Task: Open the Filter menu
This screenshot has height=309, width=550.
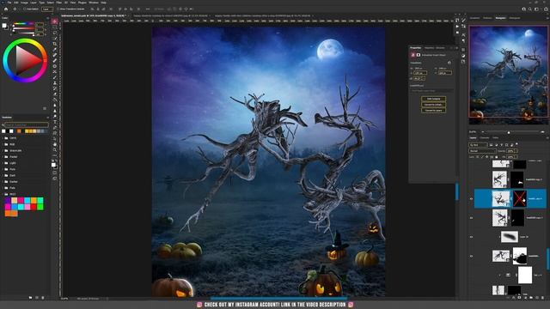Action: (59, 3)
